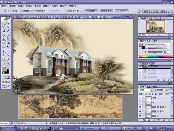This screenshot has height=131, width=174.
Task: Select the Hand tool
Action: point(4,63)
